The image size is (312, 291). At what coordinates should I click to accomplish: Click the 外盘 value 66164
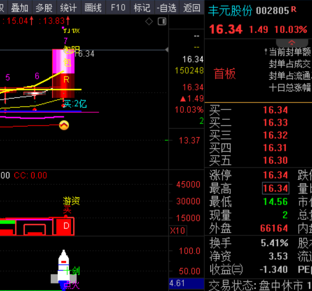[x=274, y=228]
